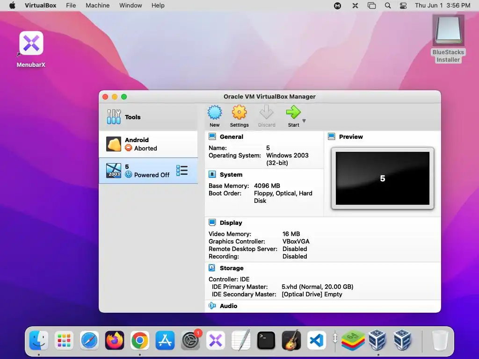This screenshot has height=359, width=479.
Task: Click the greyed-out Discard arrow icon
Action: coord(266,112)
